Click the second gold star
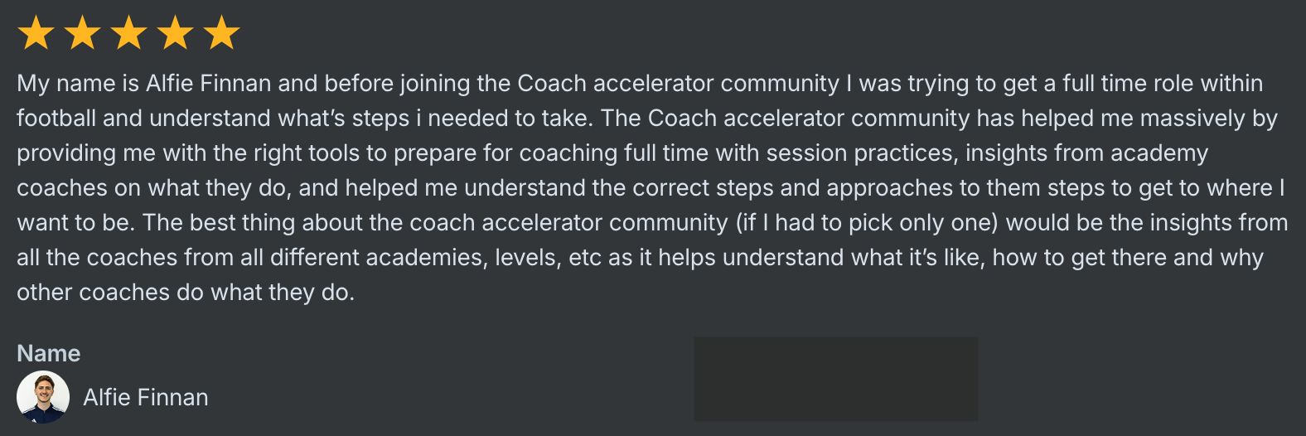 click(x=82, y=34)
